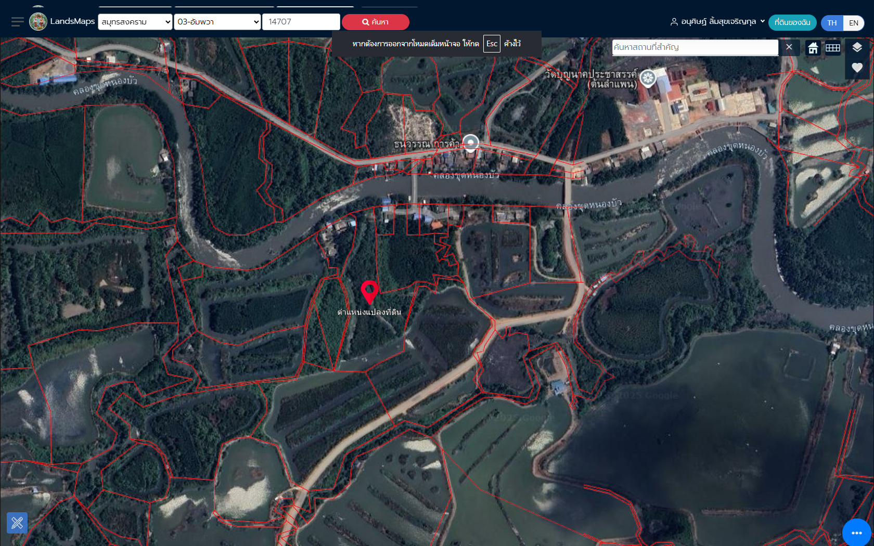Toggle the grid table icon
This screenshot has height=546, width=874.
[x=832, y=48]
